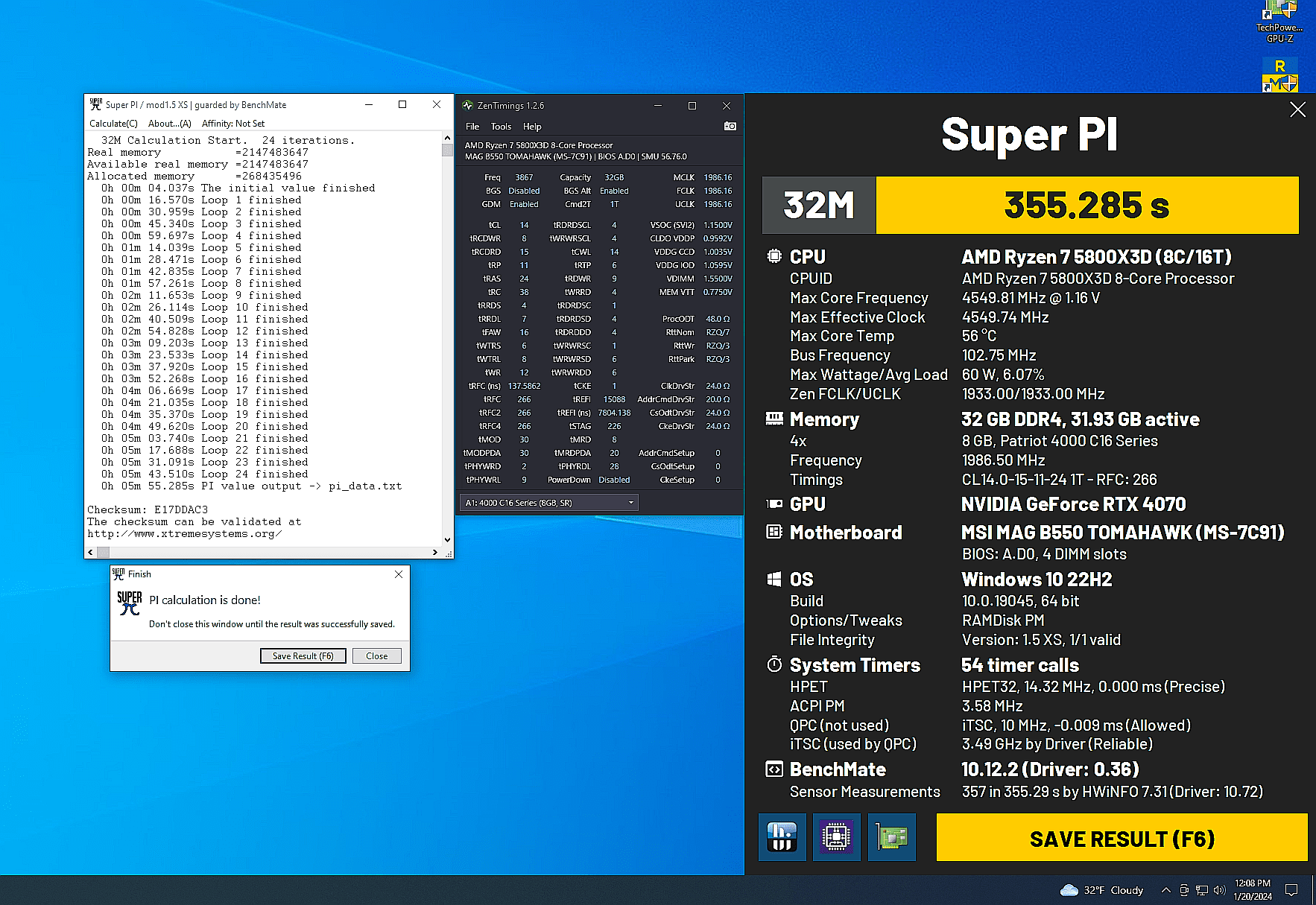1316x905 pixels.
Task: Open the weather widget in taskbar
Action: 1101,890
